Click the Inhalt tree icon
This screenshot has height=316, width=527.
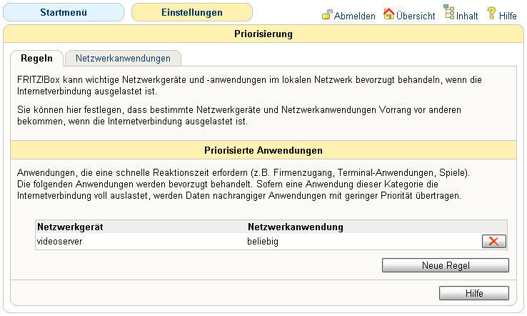click(x=449, y=13)
